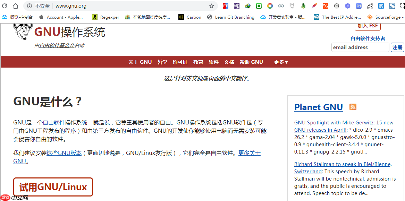405x201 pixels.
Task: Click the IDM download manager extension icon
Action: tap(247, 6)
